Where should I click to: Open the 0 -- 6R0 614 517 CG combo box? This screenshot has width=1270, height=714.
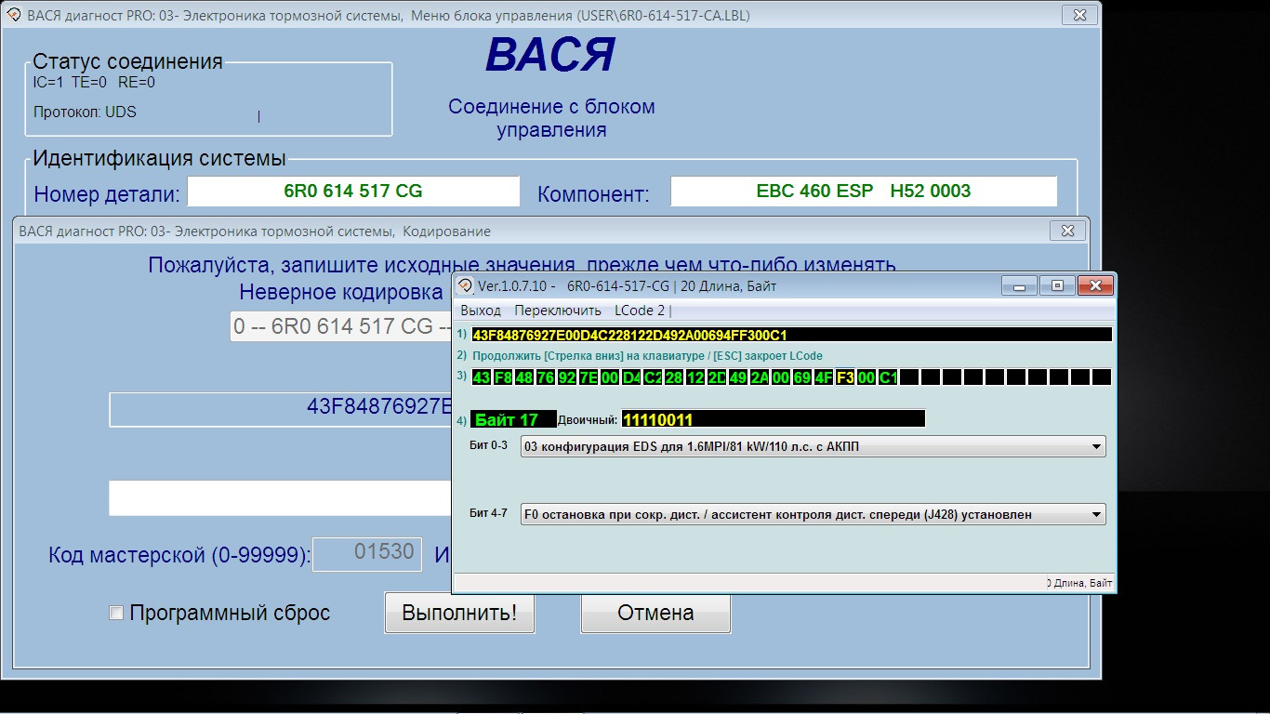point(340,326)
